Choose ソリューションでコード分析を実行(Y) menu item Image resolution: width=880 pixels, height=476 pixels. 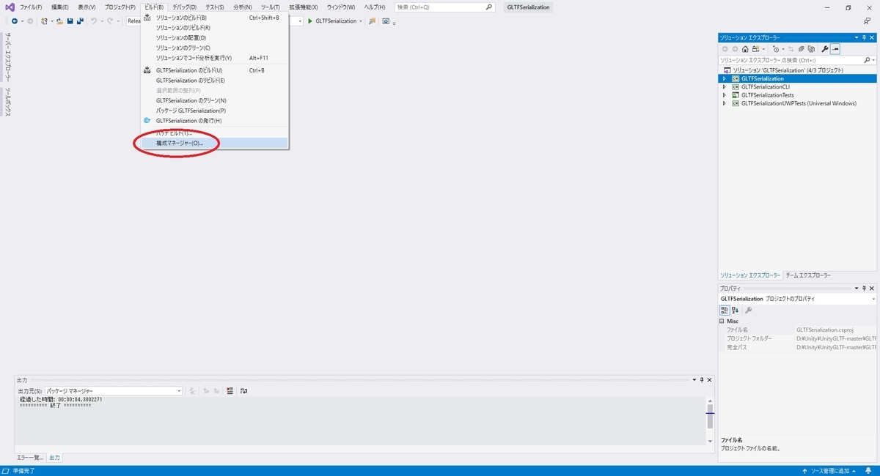215,58
